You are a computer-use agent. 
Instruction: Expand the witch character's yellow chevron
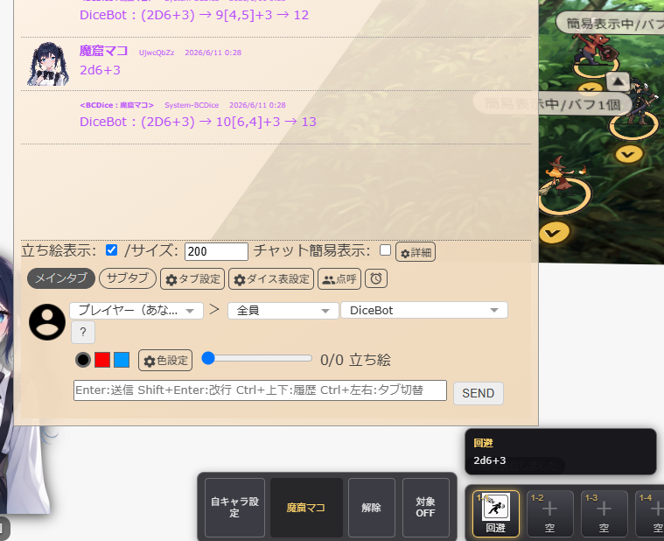[554, 232]
